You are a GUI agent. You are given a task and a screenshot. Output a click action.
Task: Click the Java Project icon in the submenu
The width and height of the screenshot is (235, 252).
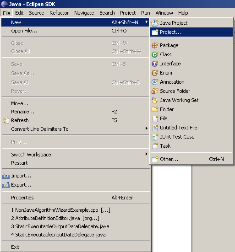point(155,23)
